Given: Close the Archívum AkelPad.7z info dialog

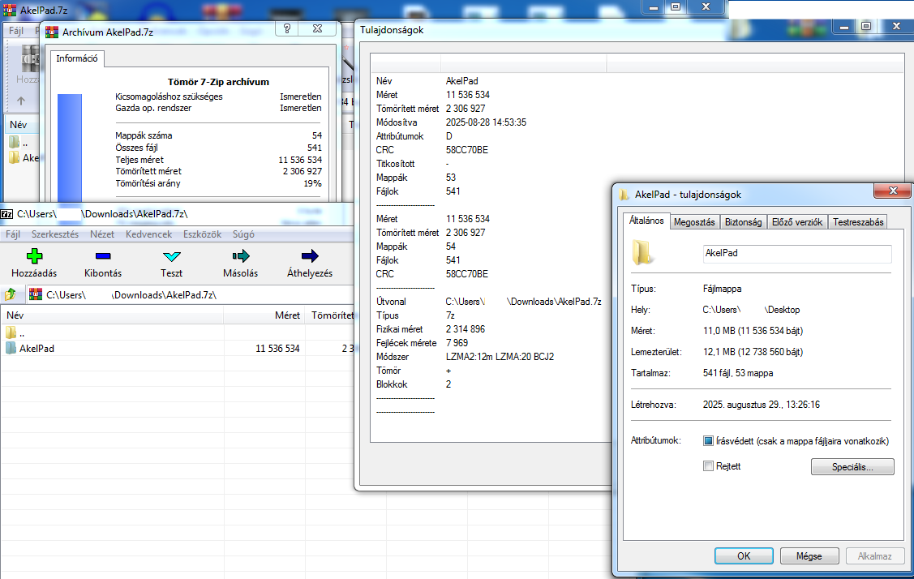Looking at the screenshot, I should pos(317,28).
